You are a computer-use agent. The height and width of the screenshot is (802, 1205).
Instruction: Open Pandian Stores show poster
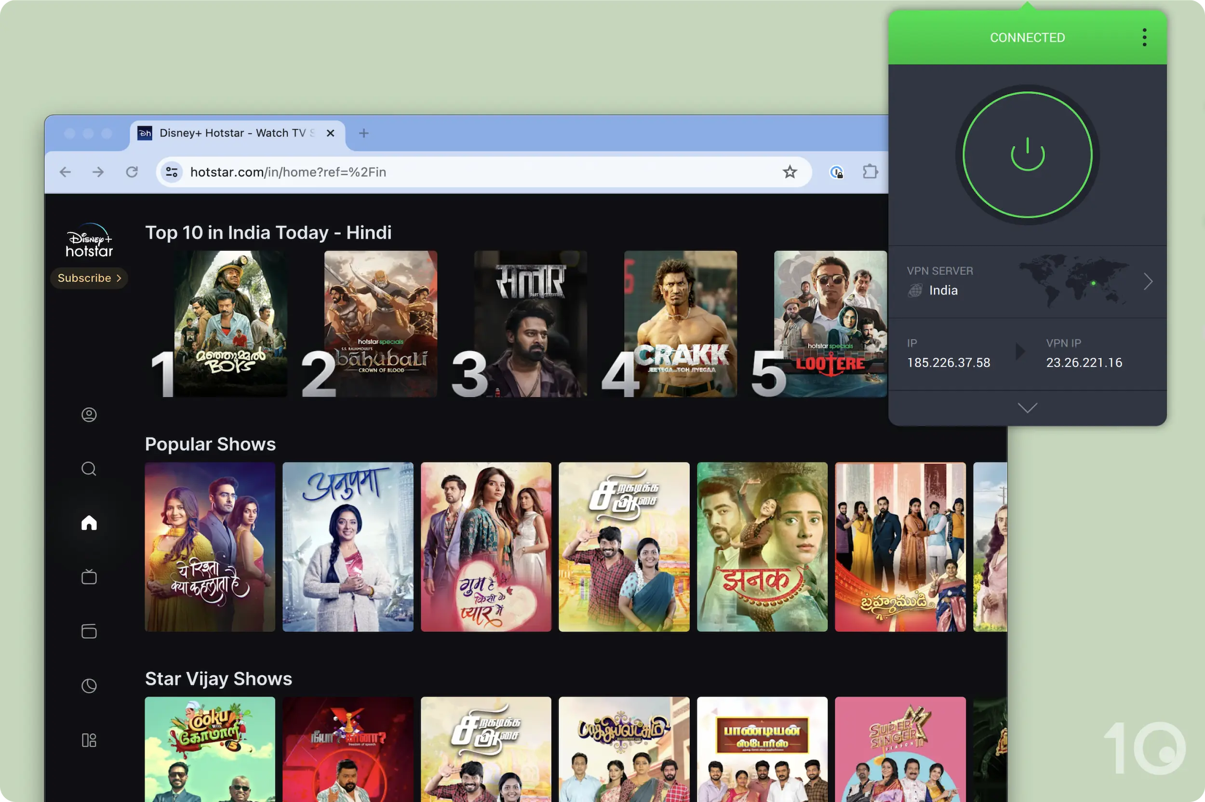(762, 749)
